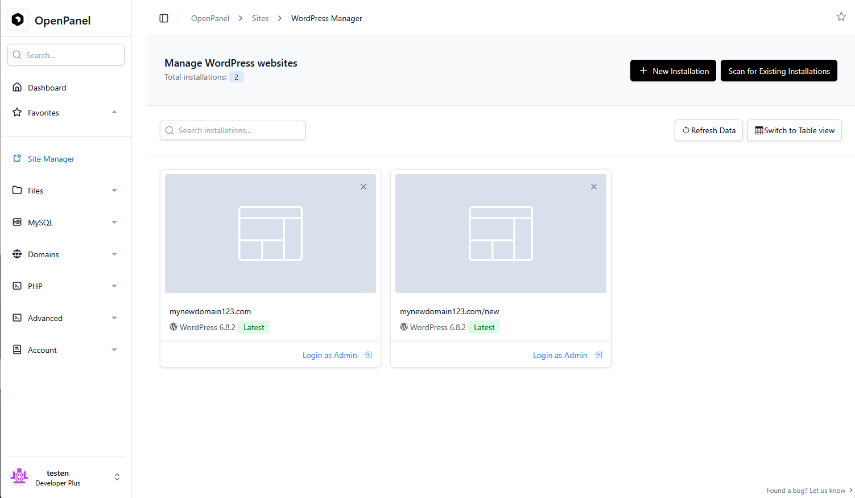
Task: Click the OpenPanel logo icon
Action: click(x=18, y=20)
